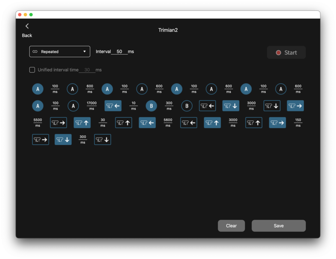Click outlined A icon before 17000 ms delay
Viewport: 336px width, 259px height.
(73, 106)
